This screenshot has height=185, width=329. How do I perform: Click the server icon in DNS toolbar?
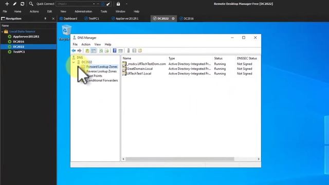tap(129, 50)
